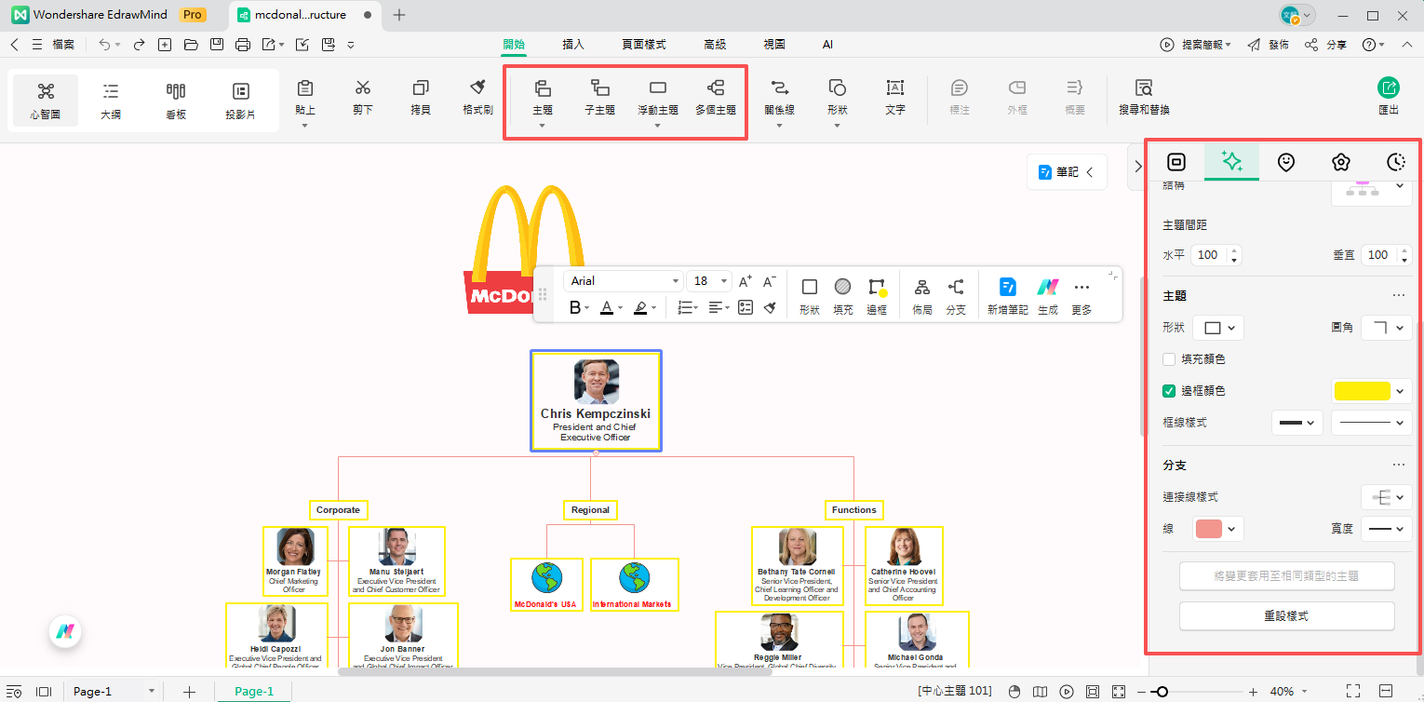The height and width of the screenshot is (702, 1424).
Task: Switch to the 頁面樣式 page style tab
Action: (644, 44)
